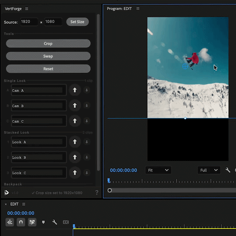Edit the source width field 1920
Viewport: 236px width, 236px height.
[x=29, y=22]
